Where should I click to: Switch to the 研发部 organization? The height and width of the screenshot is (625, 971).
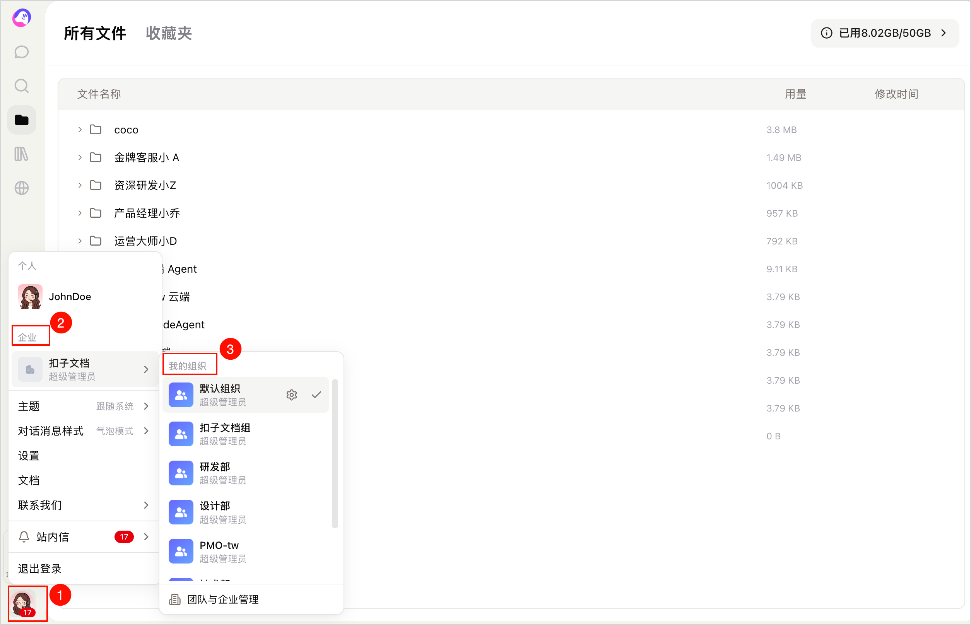click(246, 473)
